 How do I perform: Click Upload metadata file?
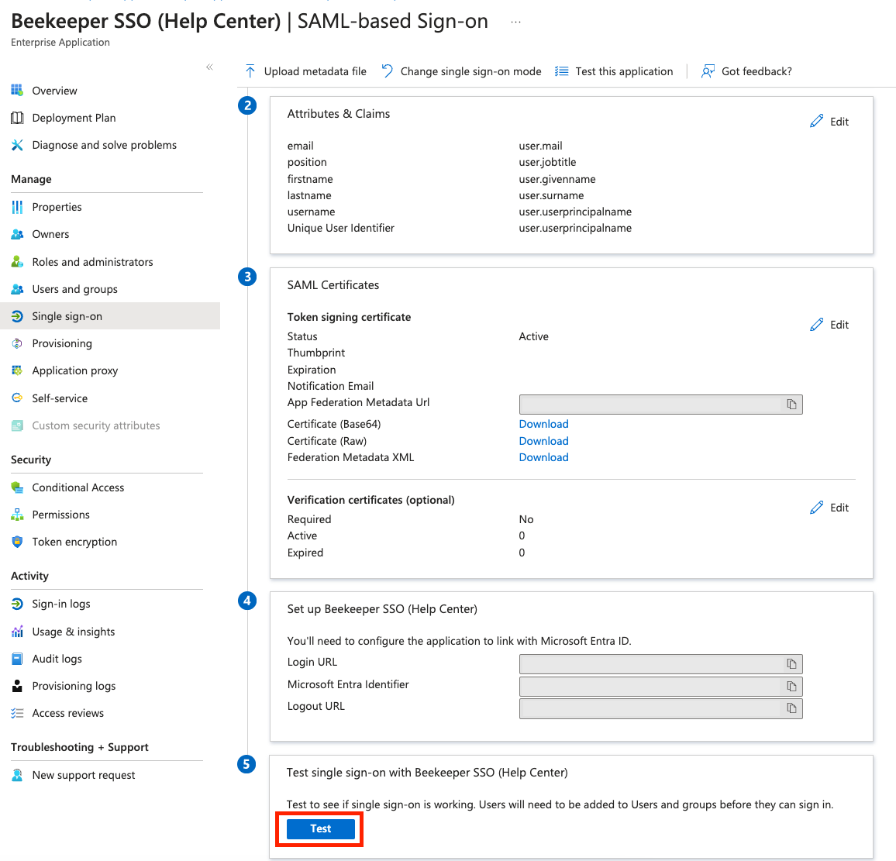click(x=305, y=71)
